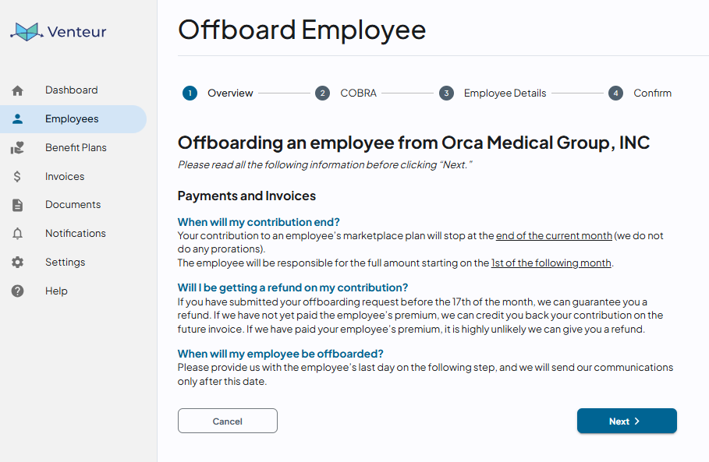The height and width of the screenshot is (462, 709).
Task: Click underlined '1st of the following month' text
Action: tap(551, 263)
